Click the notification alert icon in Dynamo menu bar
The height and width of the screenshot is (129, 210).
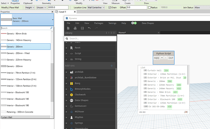[133, 23]
